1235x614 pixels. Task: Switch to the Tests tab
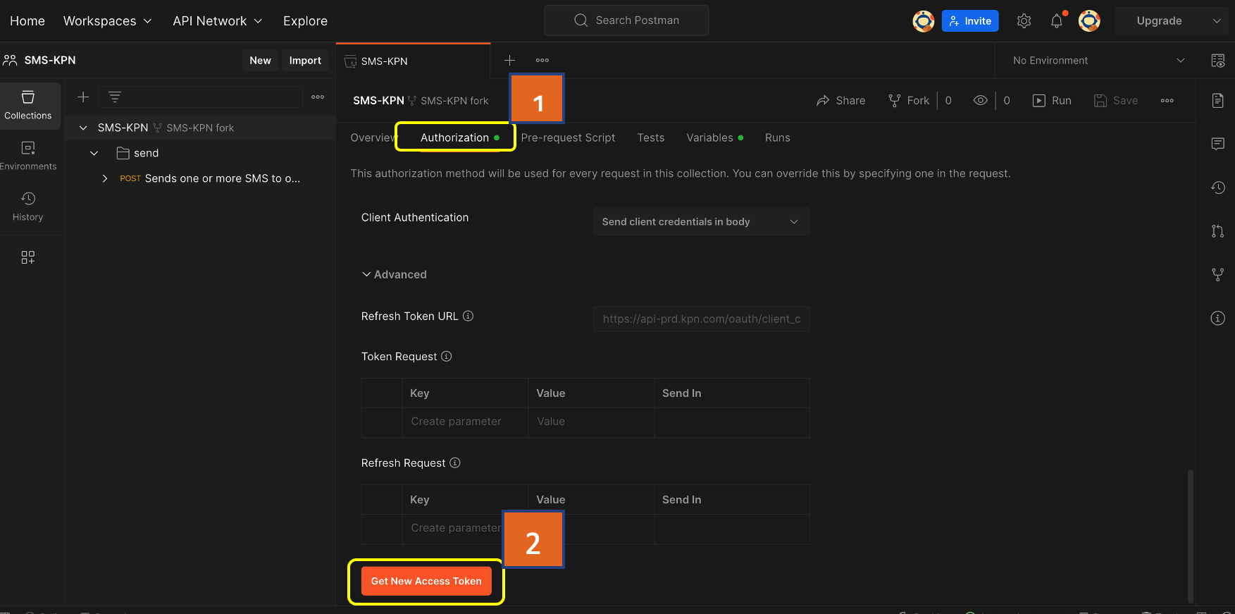(651, 137)
